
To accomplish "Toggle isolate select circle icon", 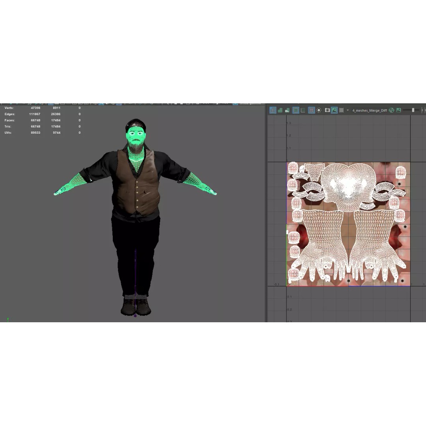I will [x=319, y=110].
